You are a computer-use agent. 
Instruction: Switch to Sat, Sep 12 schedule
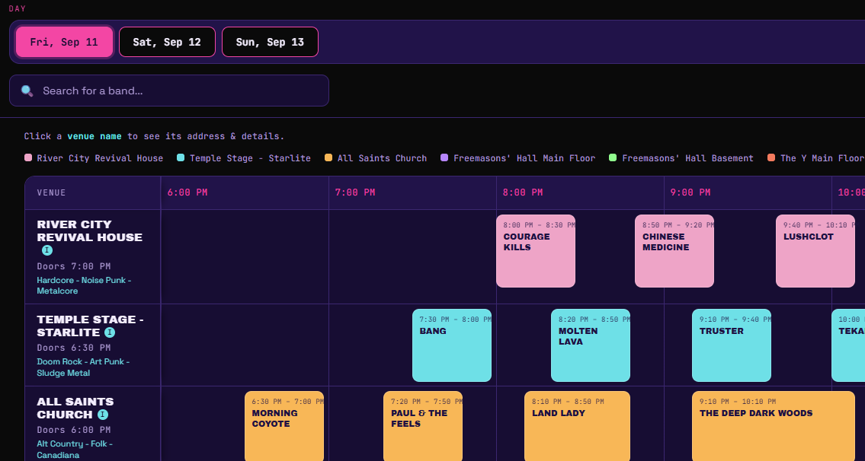tap(167, 42)
